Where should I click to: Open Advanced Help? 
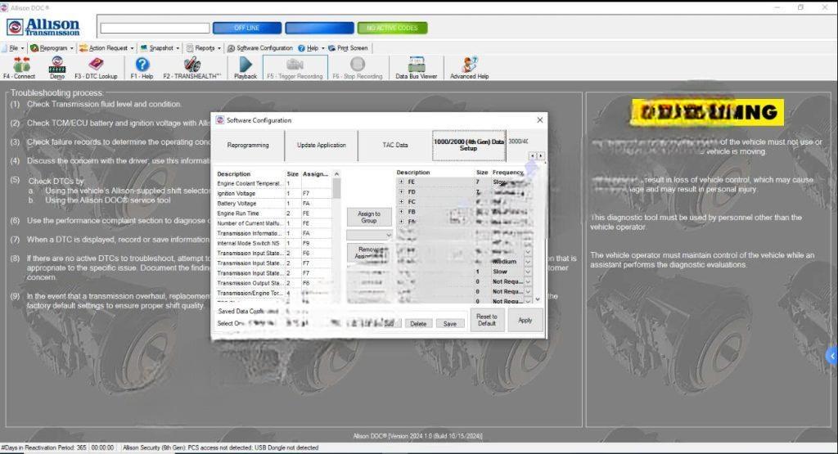tap(469, 68)
